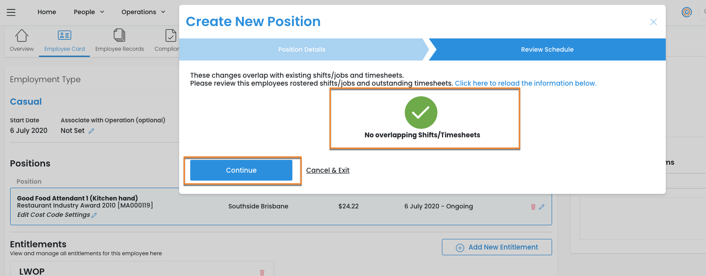Click the Compliance checklist icon

tap(171, 35)
